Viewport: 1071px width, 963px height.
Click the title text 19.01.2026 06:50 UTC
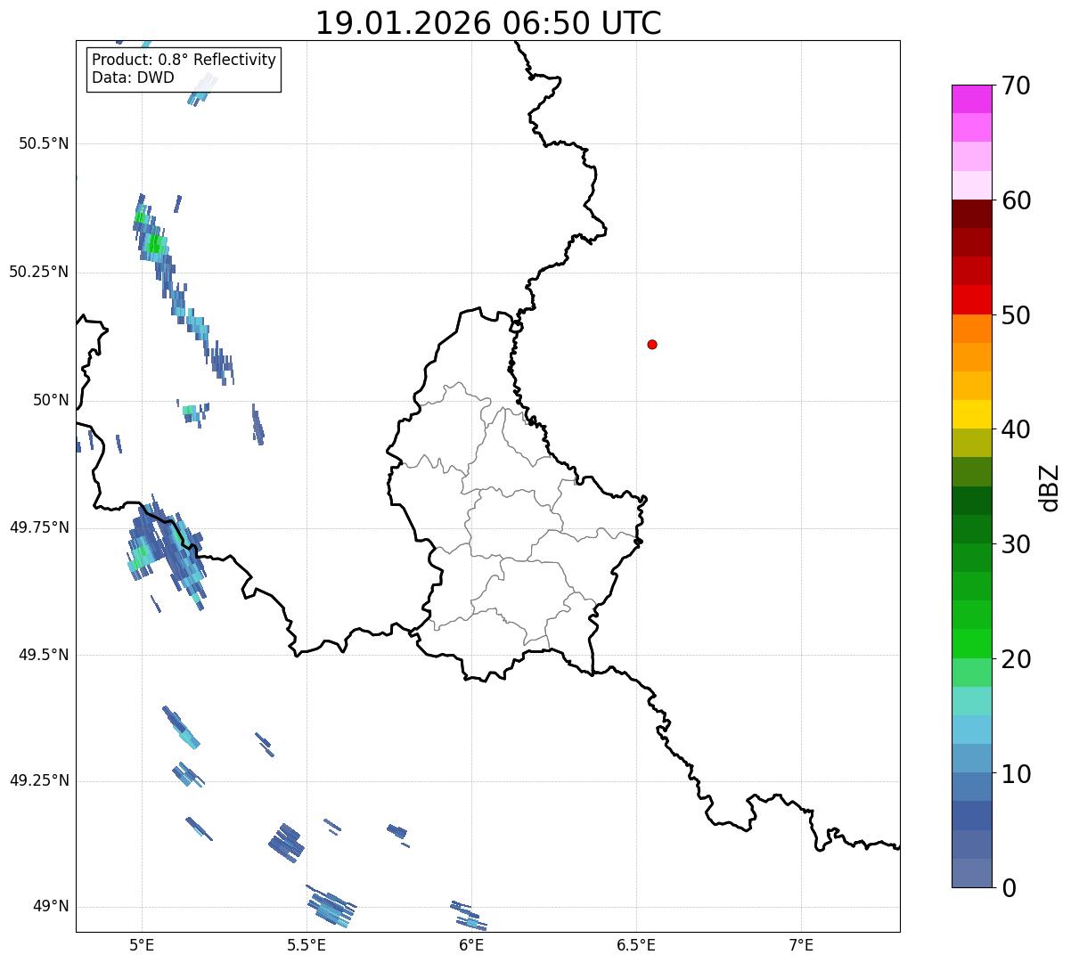(x=488, y=23)
